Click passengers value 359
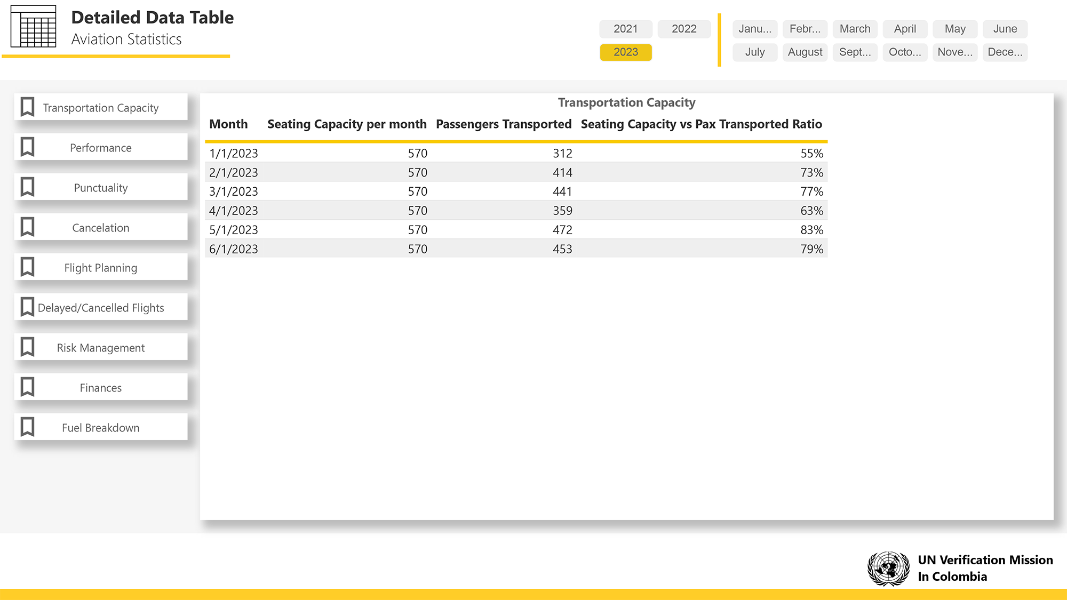The image size is (1067, 600). pos(562,211)
